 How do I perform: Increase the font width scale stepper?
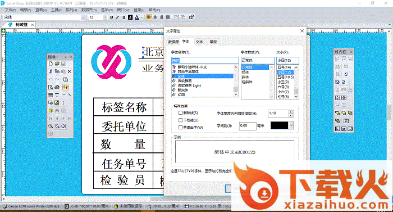(x=291, y=111)
